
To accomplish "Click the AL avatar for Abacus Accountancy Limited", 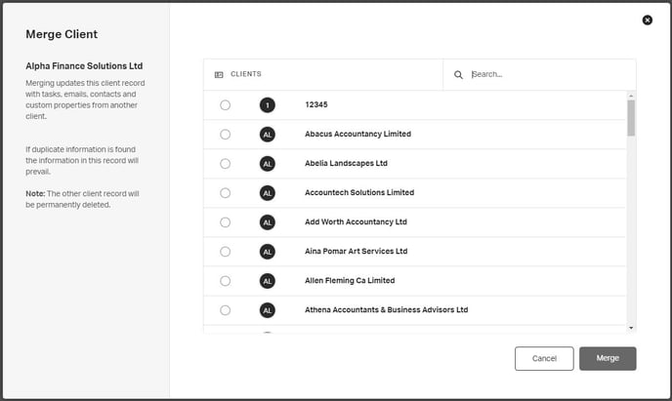I will (267, 134).
